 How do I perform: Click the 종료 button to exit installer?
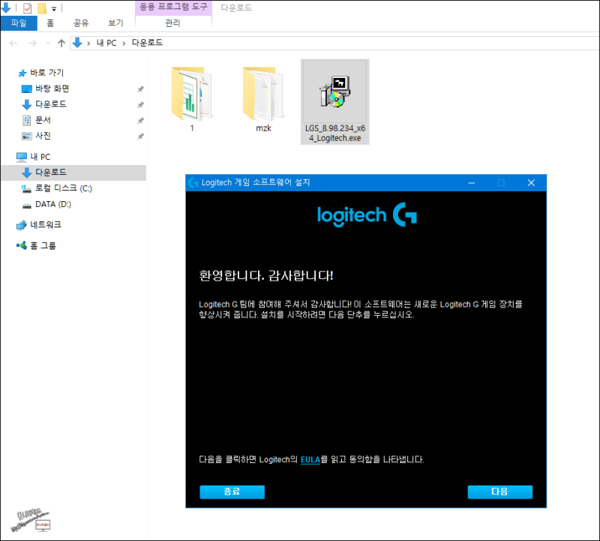[232, 492]
